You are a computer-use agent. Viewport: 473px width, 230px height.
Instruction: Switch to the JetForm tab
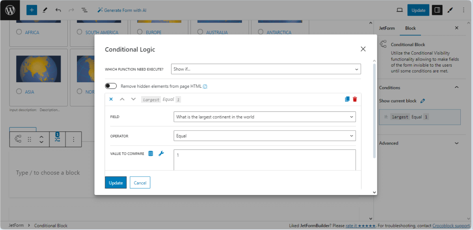click(x=387, y=28)
